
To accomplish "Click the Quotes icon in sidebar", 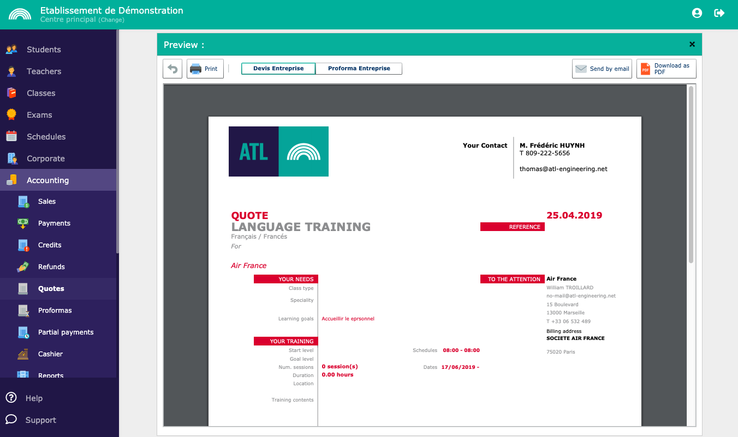I will [x=23, y=289].
